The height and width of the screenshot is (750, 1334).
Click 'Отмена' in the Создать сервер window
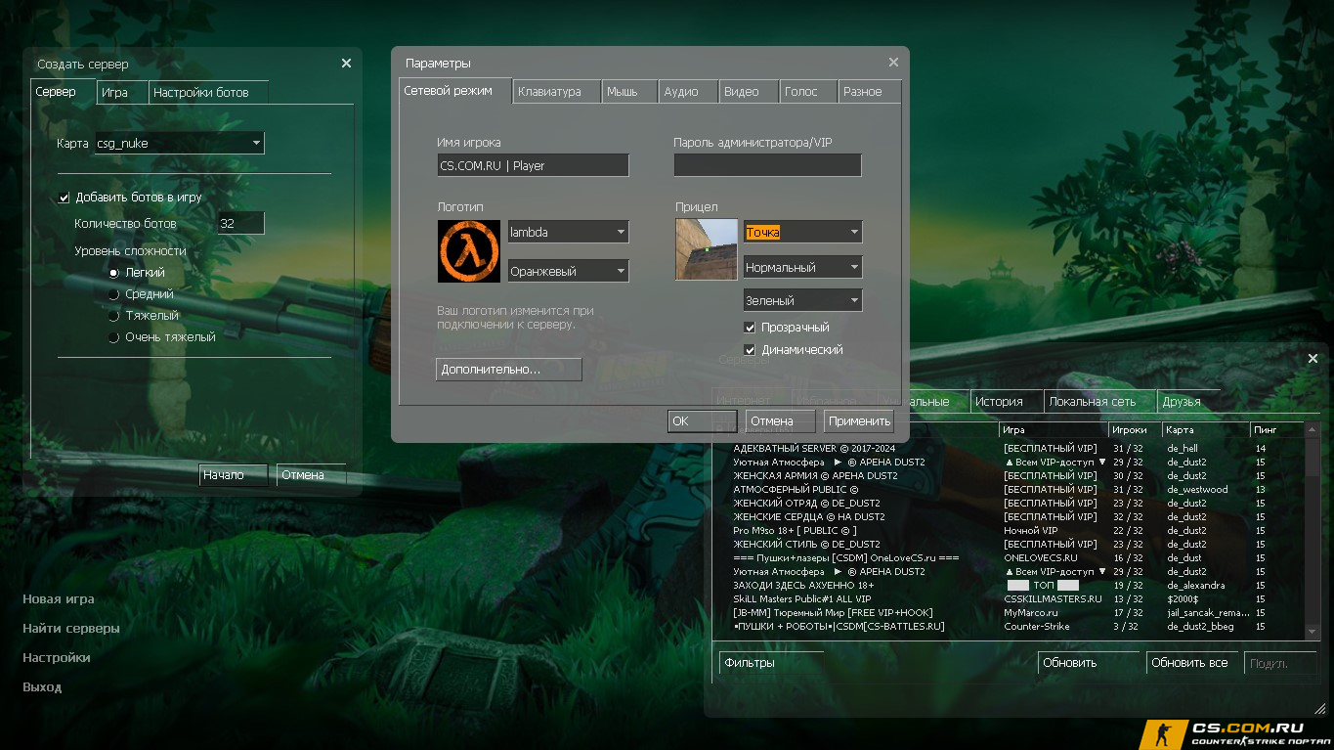tap(311, 475)
